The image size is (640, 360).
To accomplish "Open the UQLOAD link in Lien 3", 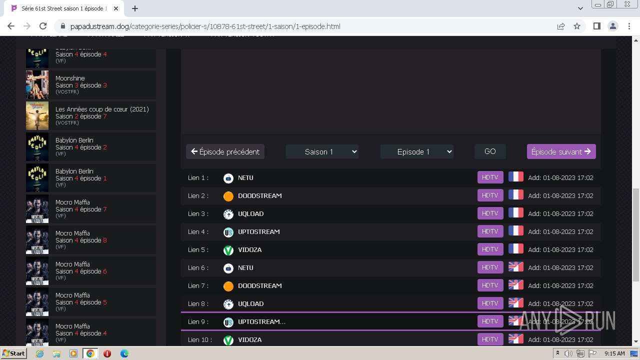I will [251, 214].
